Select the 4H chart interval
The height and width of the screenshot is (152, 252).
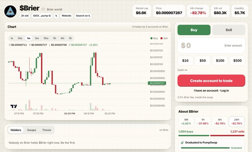pos(62,38)
